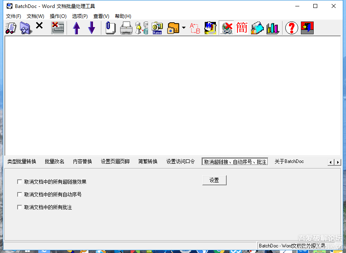Click the add folder toolbar icon
The width and height of the screenshot is (346, 253).
pyautogui.click(x=26, y=28)
